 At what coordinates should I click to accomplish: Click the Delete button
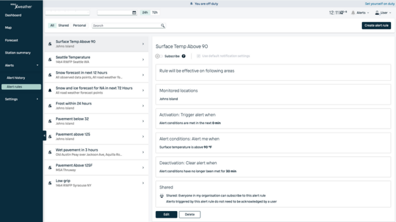189,215
